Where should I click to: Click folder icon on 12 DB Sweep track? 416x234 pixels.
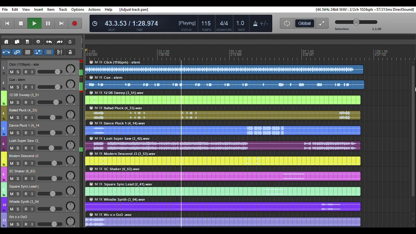4,104
